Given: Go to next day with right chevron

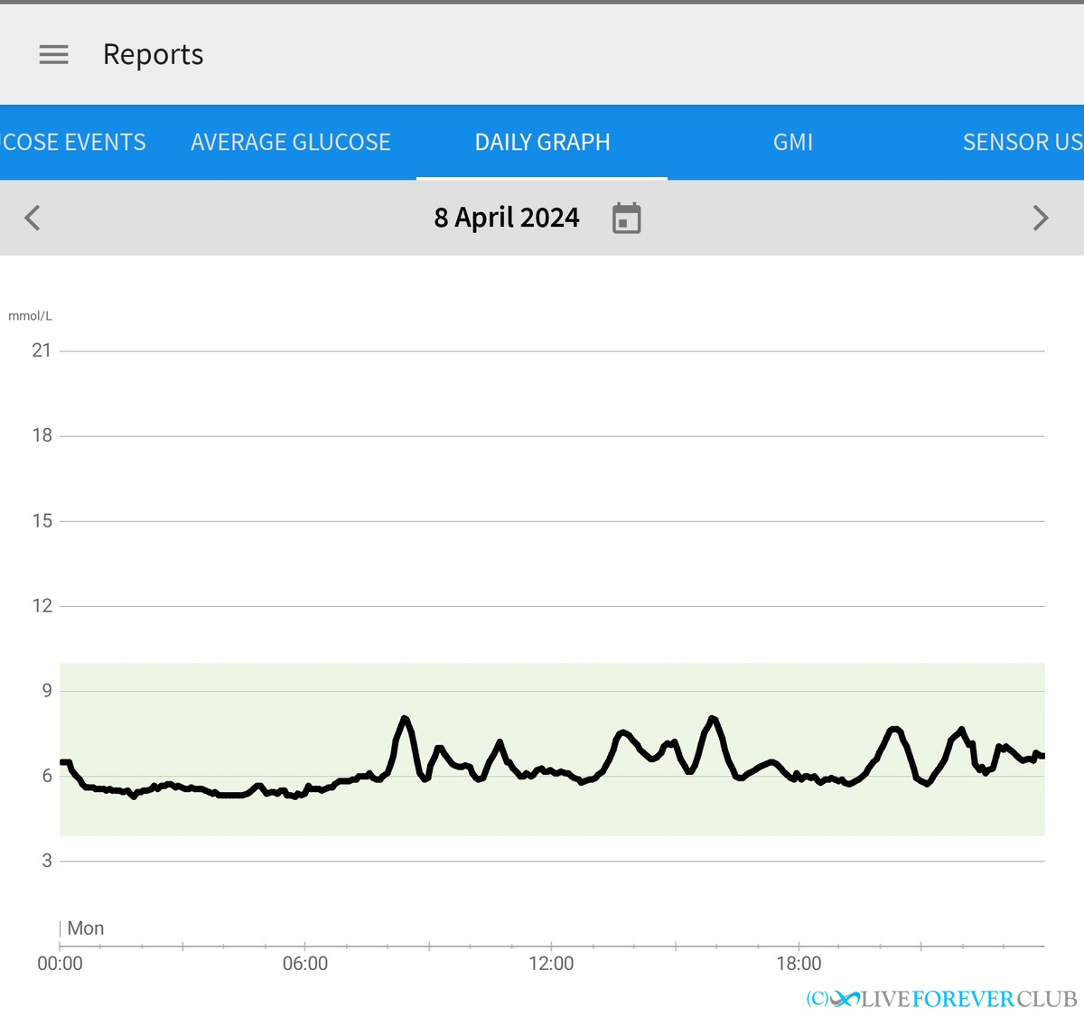Looking at the screenshot, I should click(x=1041, y=218).
